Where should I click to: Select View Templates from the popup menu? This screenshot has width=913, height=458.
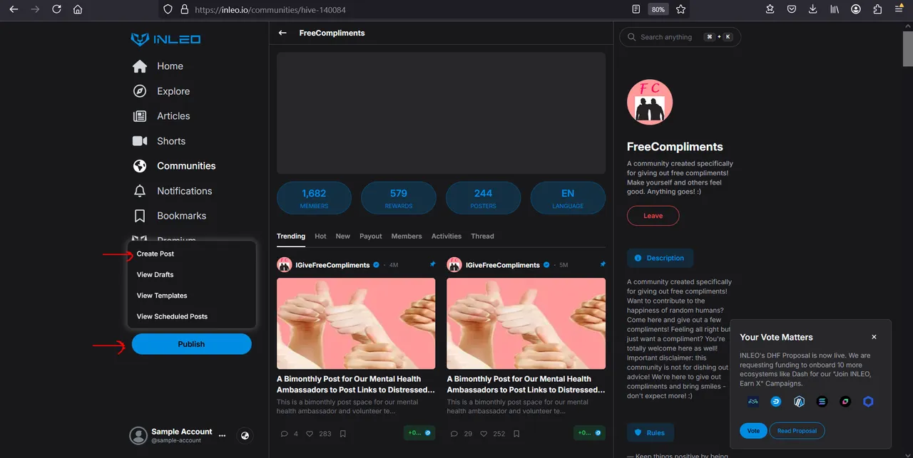tap(162, 296)
